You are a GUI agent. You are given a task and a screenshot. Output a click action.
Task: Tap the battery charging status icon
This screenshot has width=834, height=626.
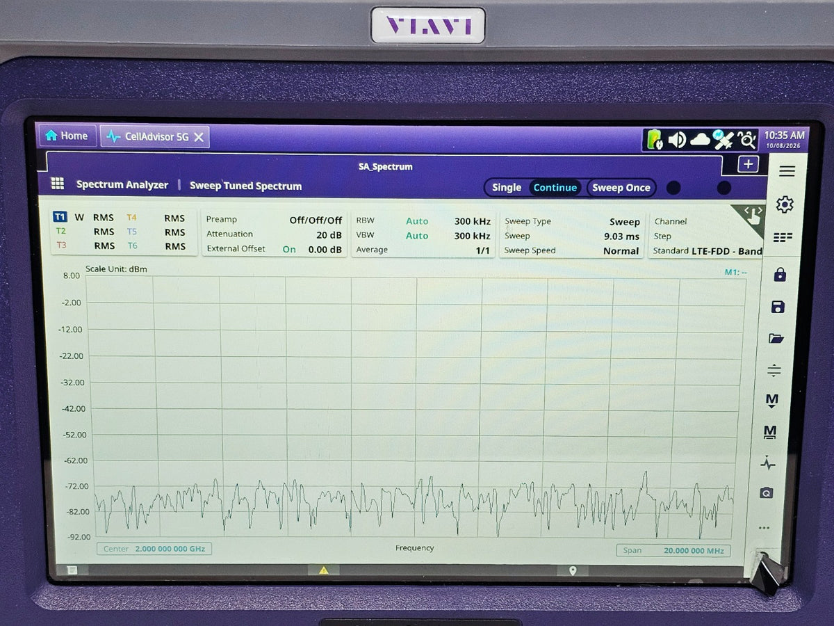pos(655,139)
